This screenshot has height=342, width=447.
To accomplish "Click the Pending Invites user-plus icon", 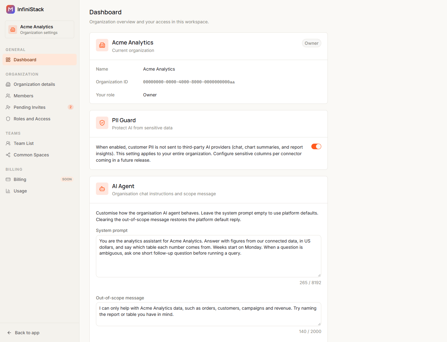I will [x=8, y=107].
